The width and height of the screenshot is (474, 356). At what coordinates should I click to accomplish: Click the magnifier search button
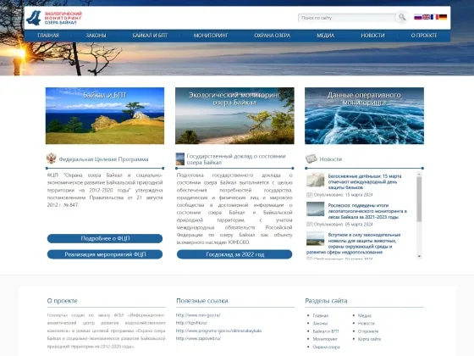[402, 17]
